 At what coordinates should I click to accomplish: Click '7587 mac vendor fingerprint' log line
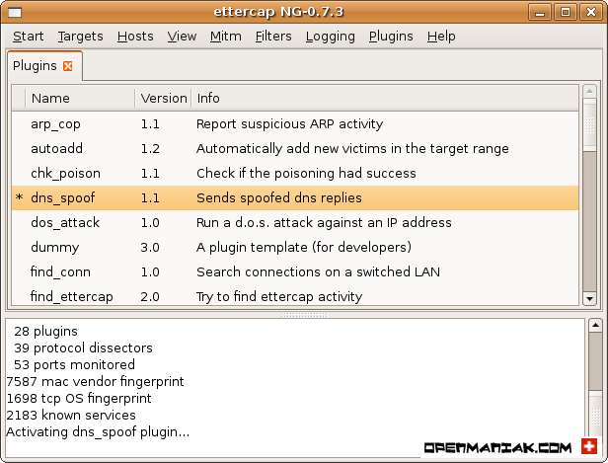pyautogui.click(x=96, y=382)
